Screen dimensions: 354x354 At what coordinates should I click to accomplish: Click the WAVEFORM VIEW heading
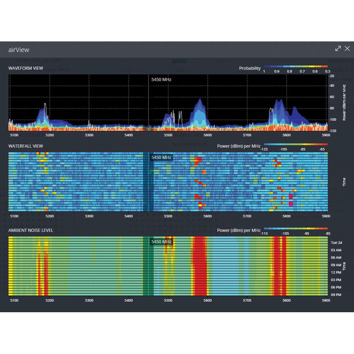coord(26,68)
